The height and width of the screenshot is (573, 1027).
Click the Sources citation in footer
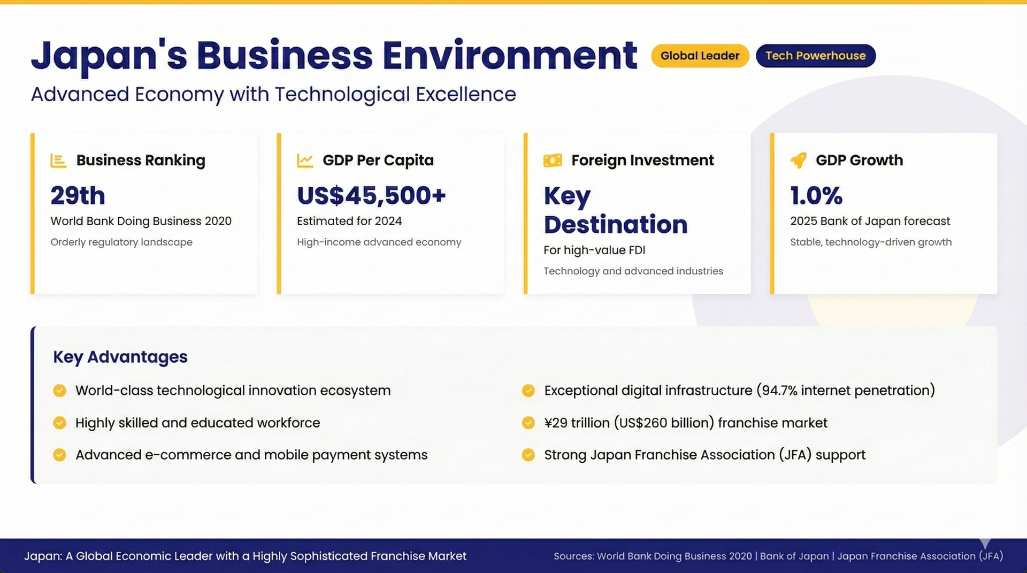(778, 556)
